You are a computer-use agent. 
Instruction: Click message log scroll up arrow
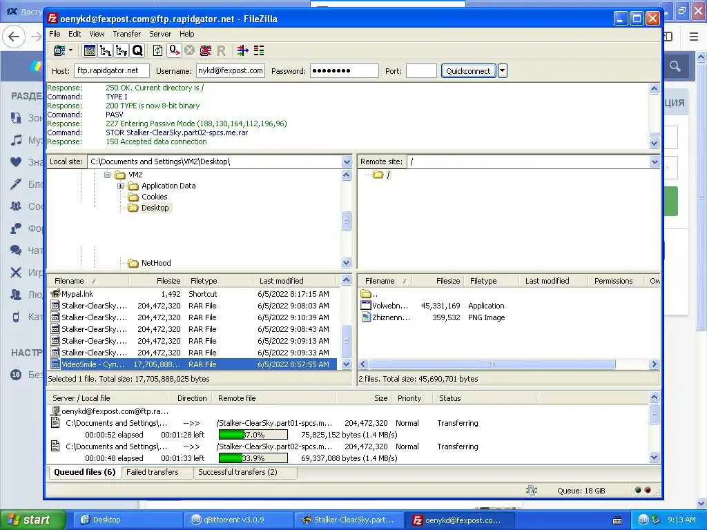(655, 89)
